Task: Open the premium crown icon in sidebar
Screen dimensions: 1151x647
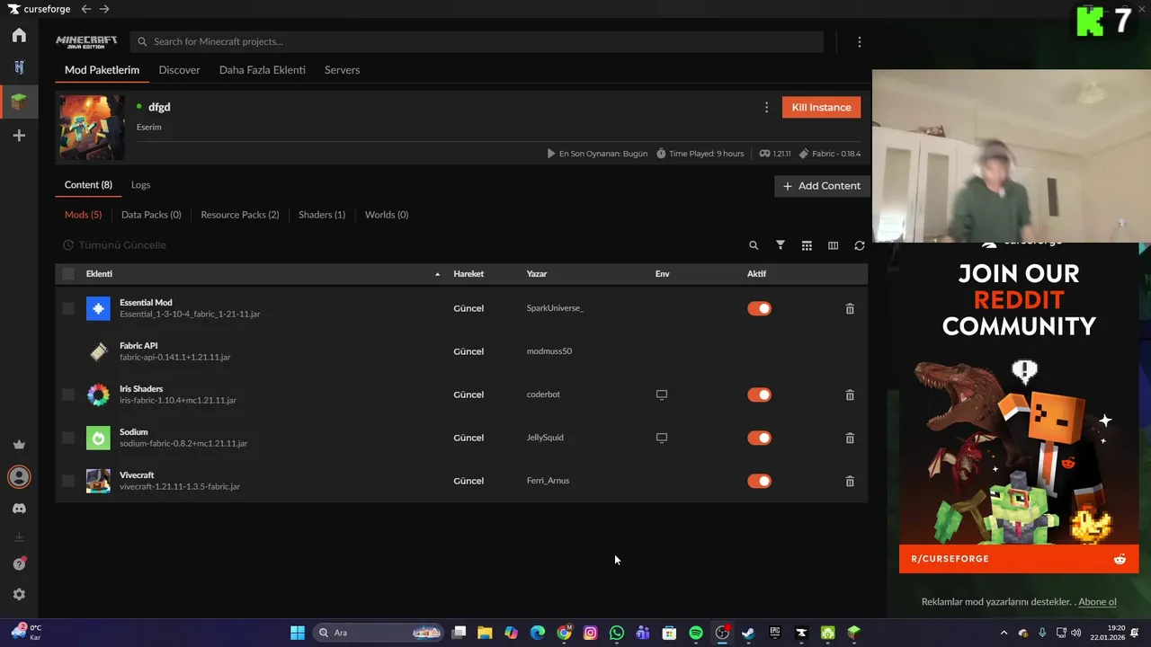Action: point(19,444)
